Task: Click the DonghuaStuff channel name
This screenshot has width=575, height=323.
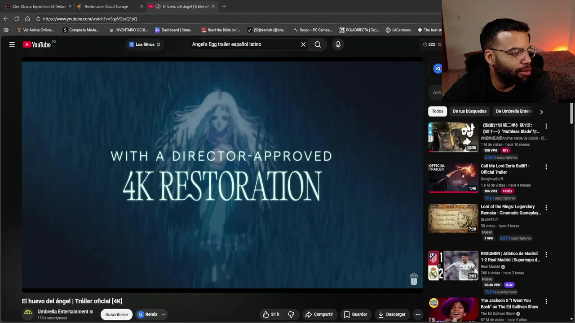Action: 492,179
